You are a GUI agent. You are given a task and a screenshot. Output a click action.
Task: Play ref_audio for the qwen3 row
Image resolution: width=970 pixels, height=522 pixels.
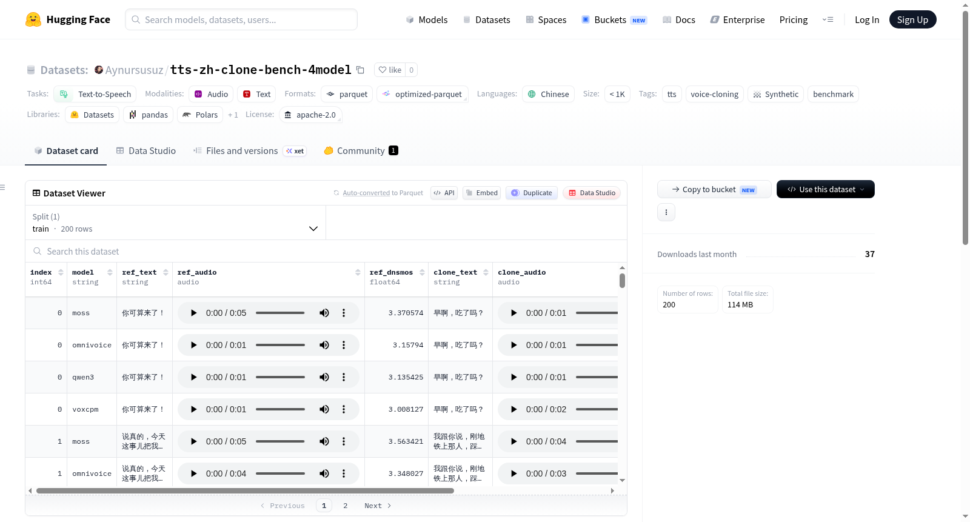(194, 377)
